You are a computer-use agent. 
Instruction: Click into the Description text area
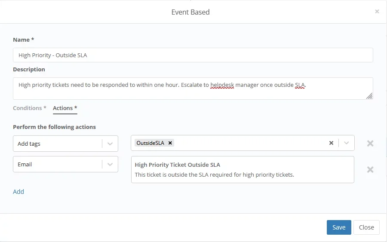(x=193, y=91)
